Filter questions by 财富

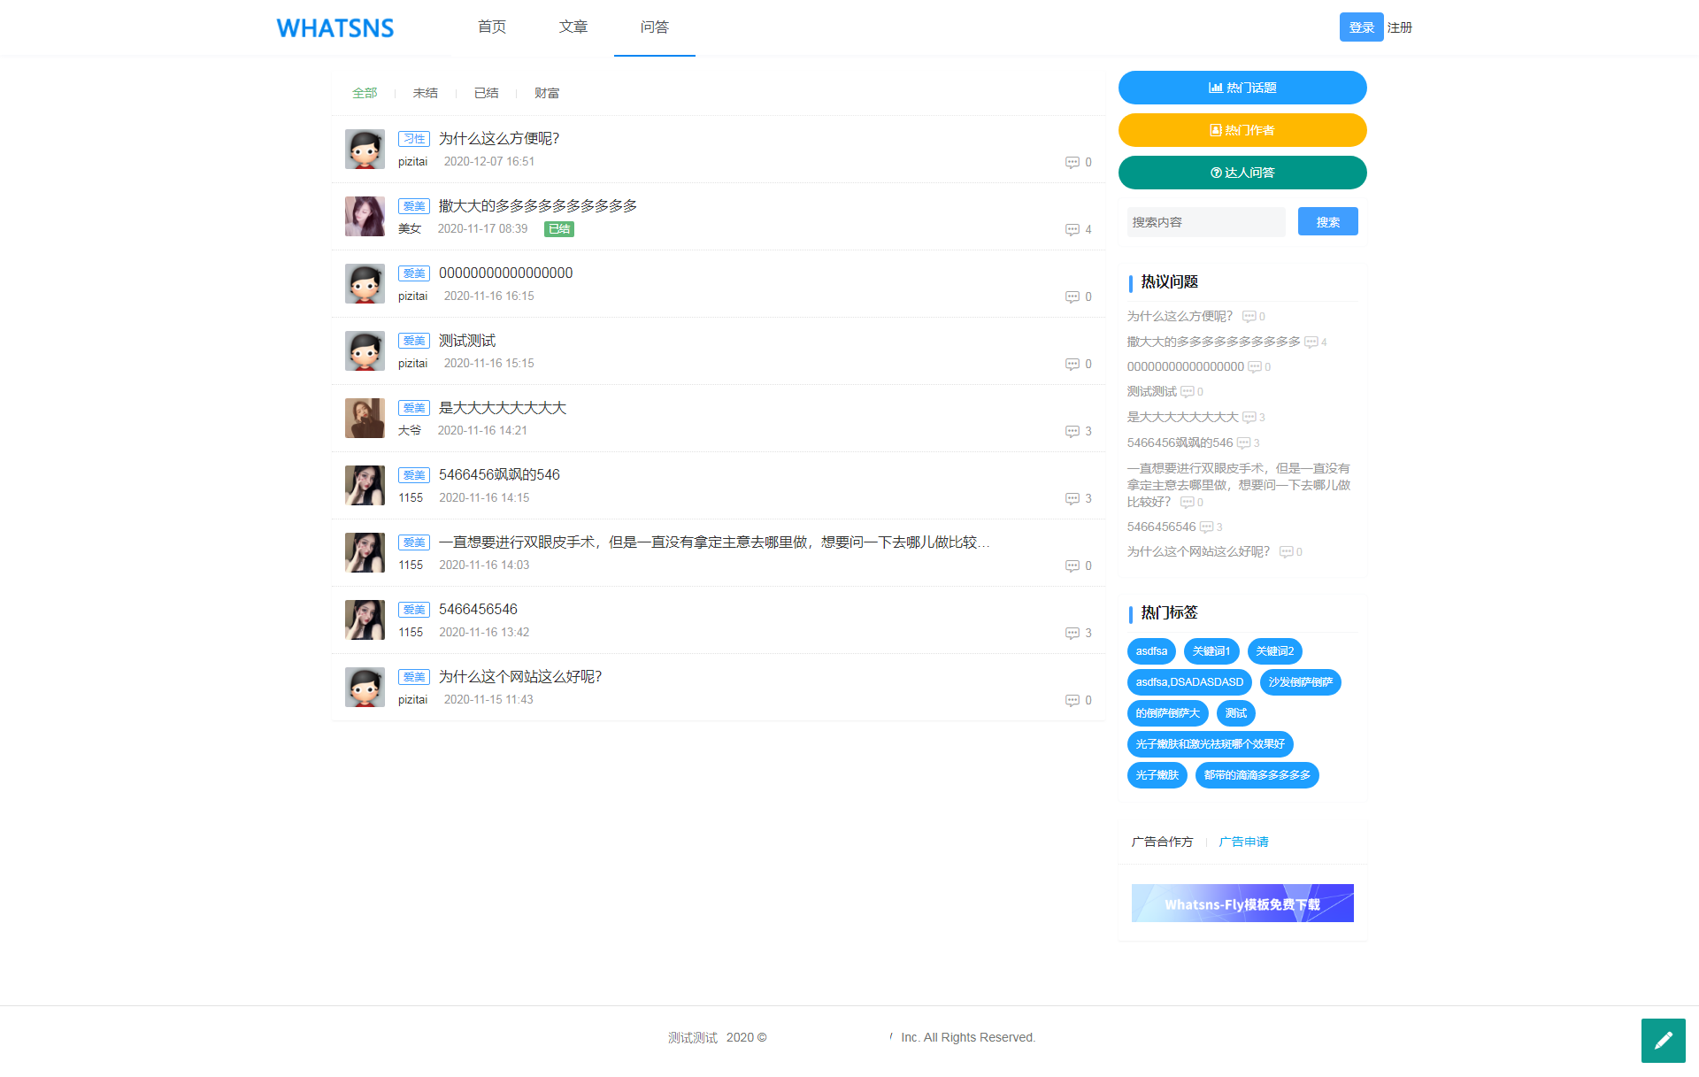pyautogui.click(x=546, y=93)
